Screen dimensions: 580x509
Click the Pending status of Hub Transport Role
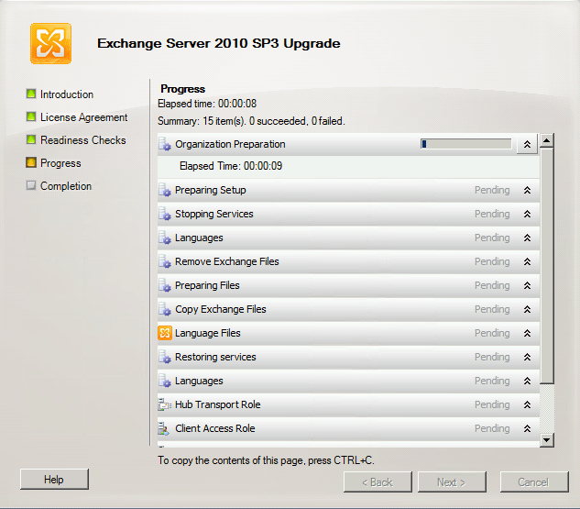pyautogui.click(x=492, y=404)
